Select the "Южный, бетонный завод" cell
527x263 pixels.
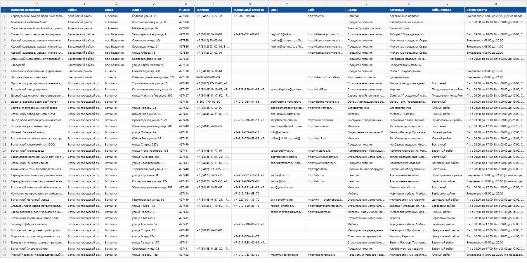click(x=37, y=132)
